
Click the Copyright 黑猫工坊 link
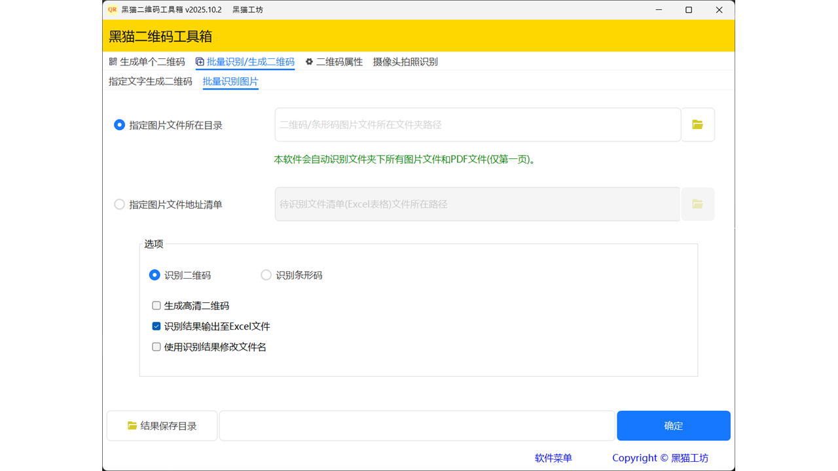click(660, 458)
